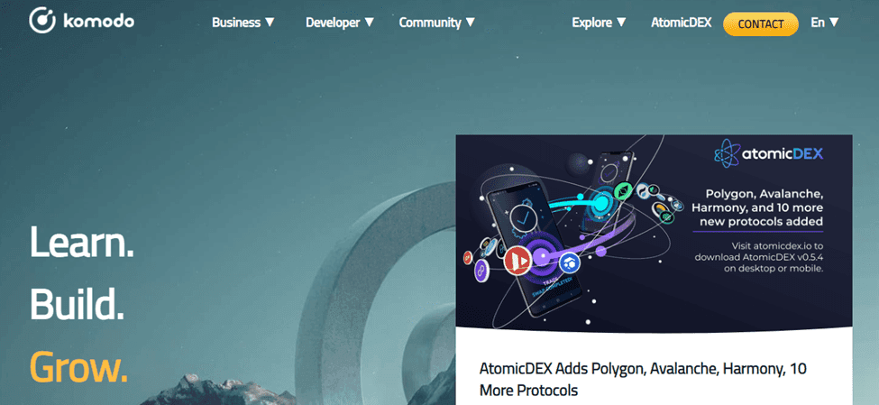Viewport: 879px width, 405px height.
Task: Open the Business menu
Action: (x=243, y=23)
